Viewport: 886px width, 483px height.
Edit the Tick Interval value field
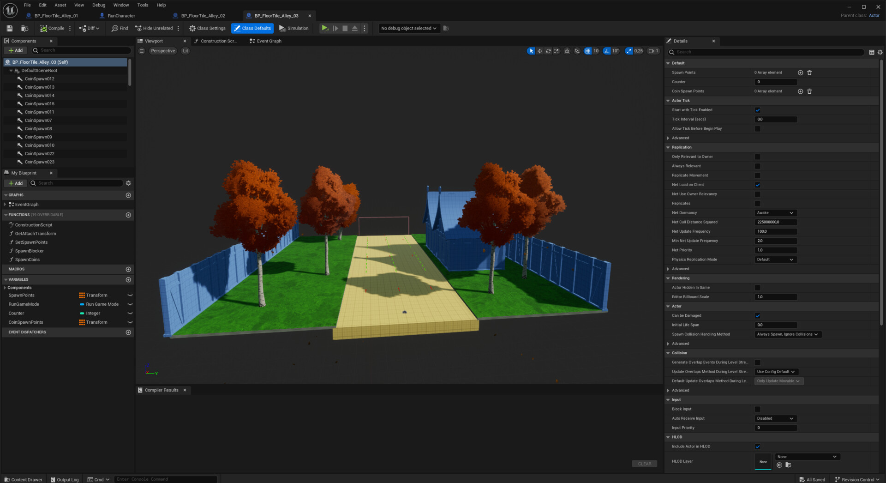(776, 119)
